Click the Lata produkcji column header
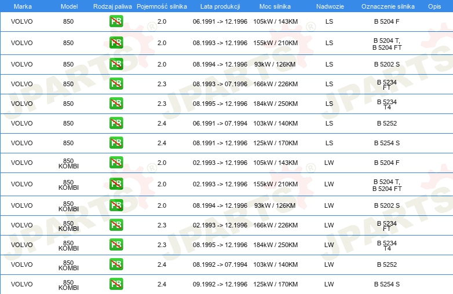 (x=220, y=6)
